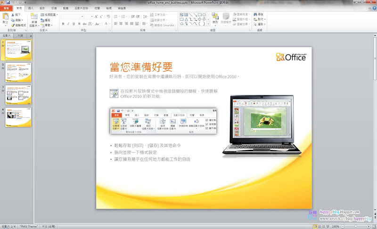
Task: Center text icon in paragraph group
Action: [121, 24]
